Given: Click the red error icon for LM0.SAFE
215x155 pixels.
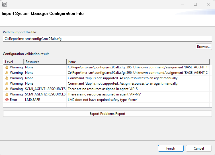Looking at the screenshot, I should [x=7, y=100].
